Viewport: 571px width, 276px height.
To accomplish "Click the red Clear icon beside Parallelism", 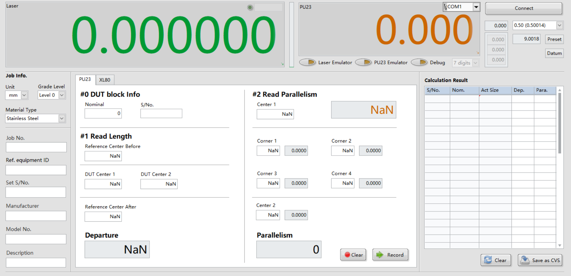I will (347, 255).
